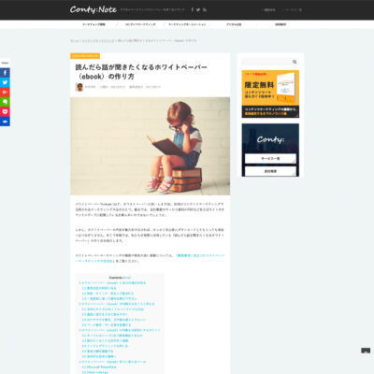Screen dimensions: 374x374
Task: Open the Facebook page from the header
Action: [193, 9]
